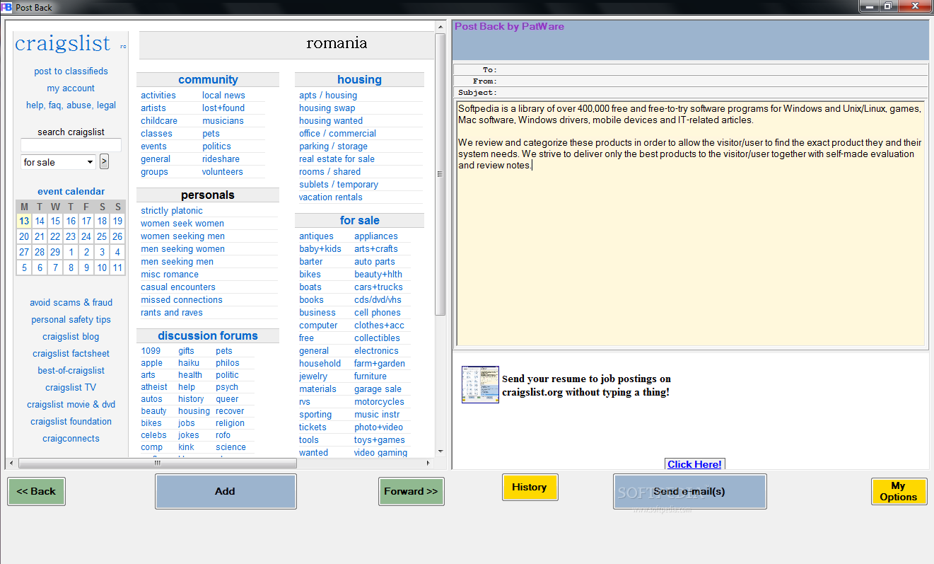Click the search go '>' button

[x=104, y=162]
